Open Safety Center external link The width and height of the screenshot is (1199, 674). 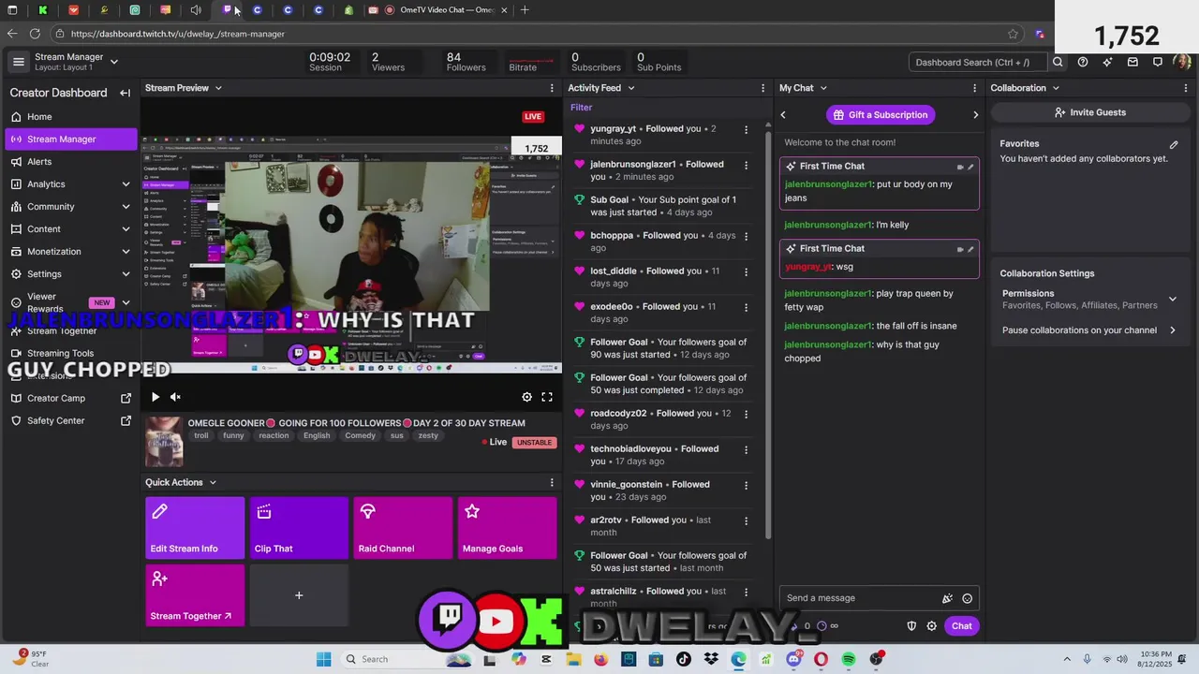tap(70, 420)
